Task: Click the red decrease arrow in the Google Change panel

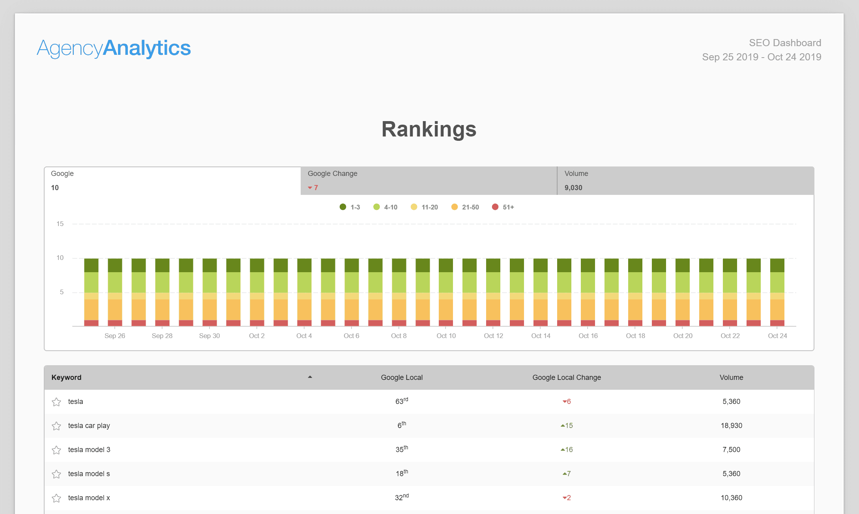Action: 310,188
